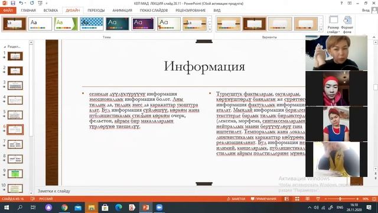Select the first light wood variant
The image size is (378, 213).
click(x=229, y=24)
